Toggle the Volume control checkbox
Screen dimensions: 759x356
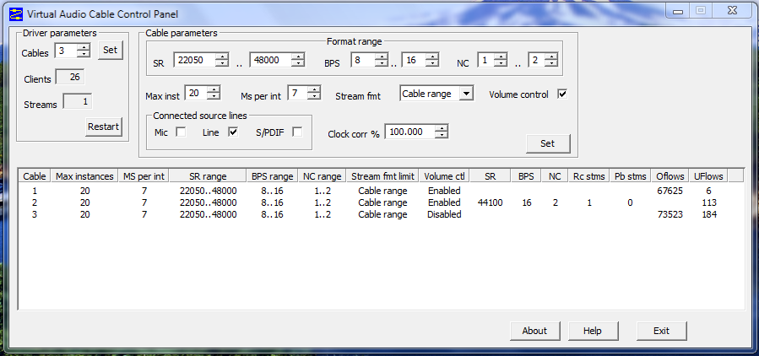pos(562,94)
